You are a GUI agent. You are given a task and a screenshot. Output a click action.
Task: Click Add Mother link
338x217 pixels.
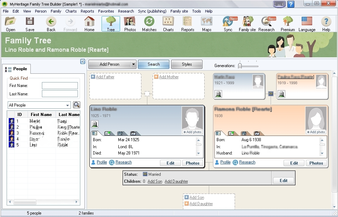pos(169,77)
